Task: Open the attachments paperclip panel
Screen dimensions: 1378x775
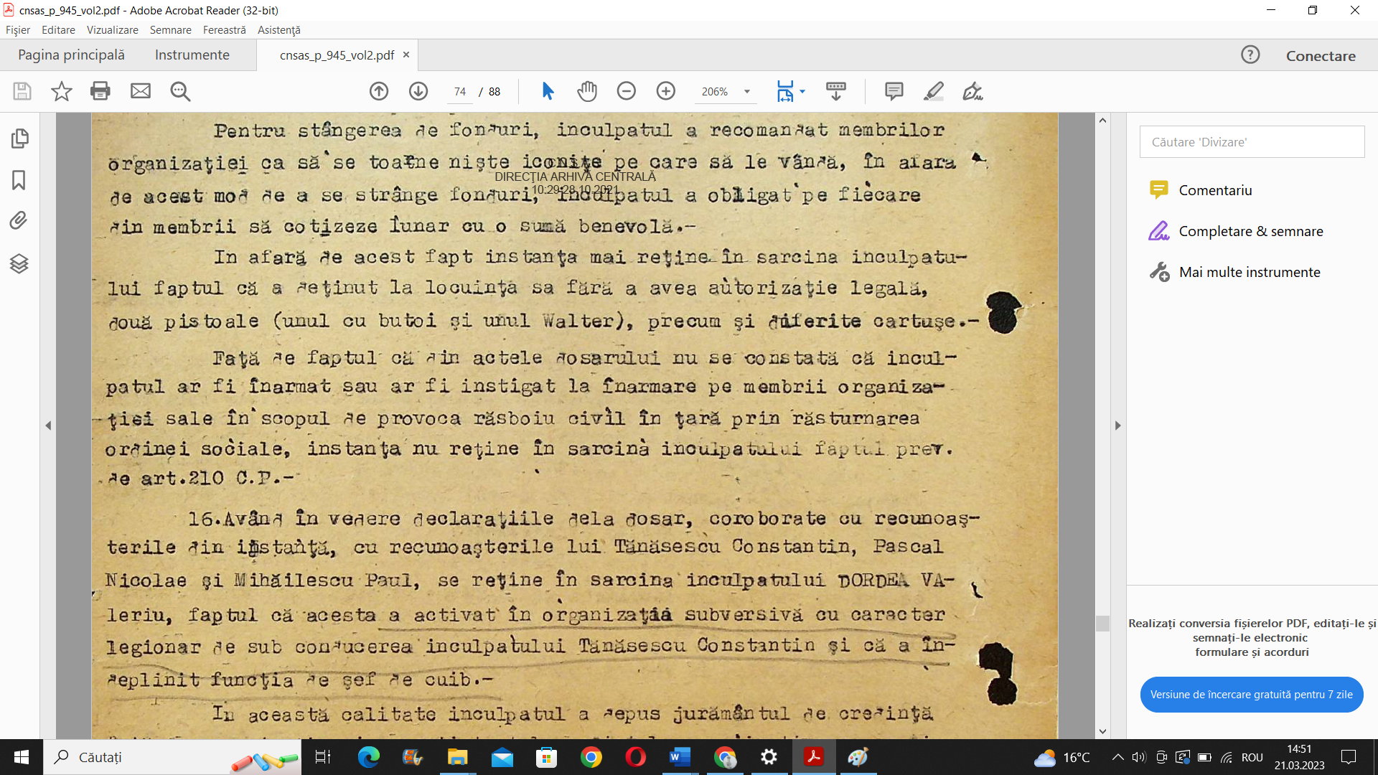Action: click(x=19, y=220)
